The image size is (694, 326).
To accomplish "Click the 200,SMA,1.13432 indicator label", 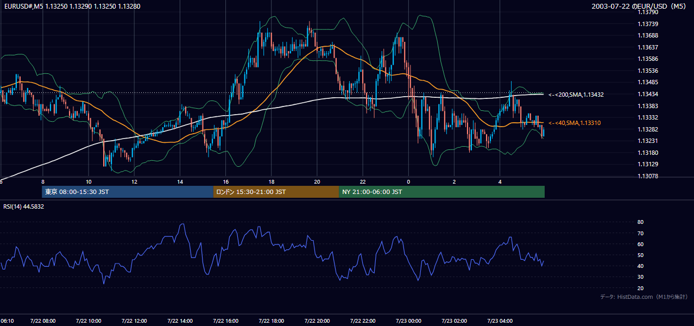I will [576, 95].
